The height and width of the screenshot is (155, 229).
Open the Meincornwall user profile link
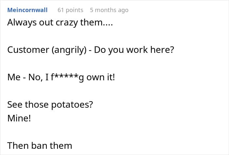pyautogui.click(x=27, y=10)
